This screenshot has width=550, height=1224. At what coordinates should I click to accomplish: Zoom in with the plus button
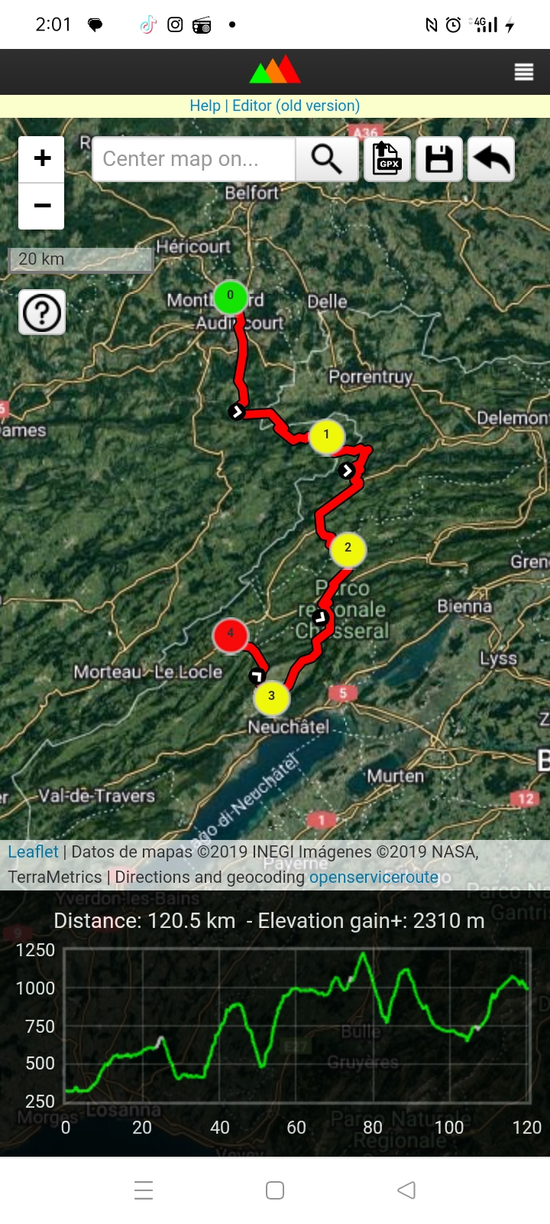tap(41, 159)
